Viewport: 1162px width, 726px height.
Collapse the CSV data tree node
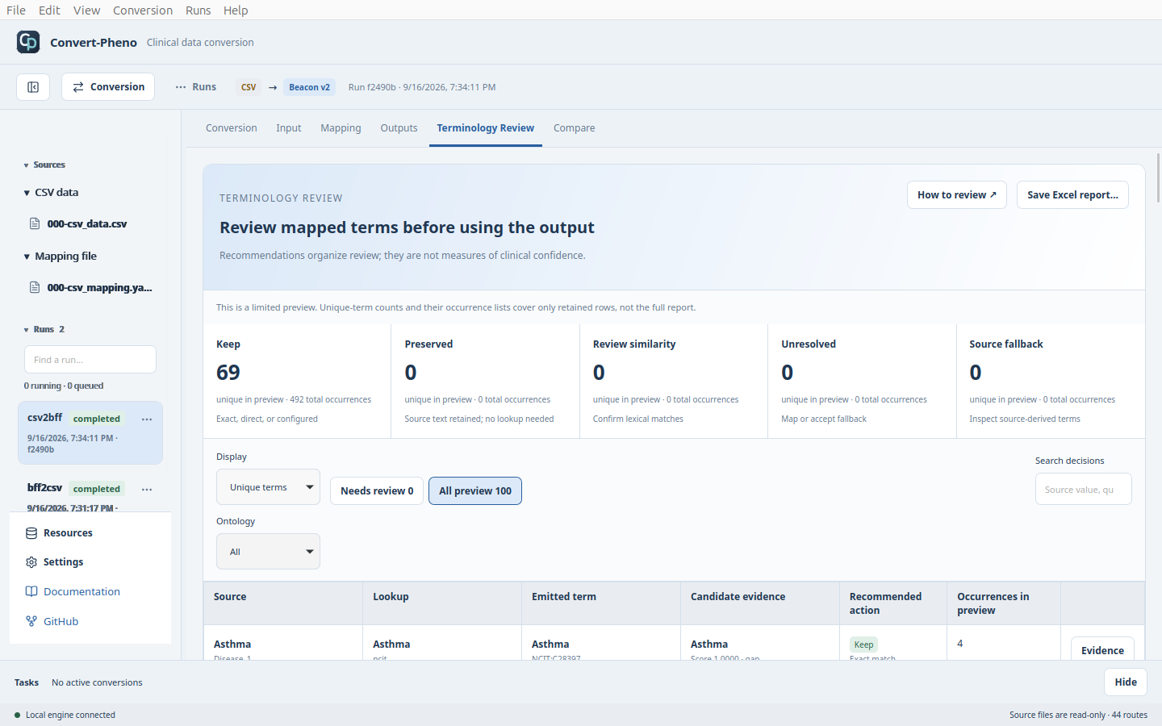coord(27,193)
